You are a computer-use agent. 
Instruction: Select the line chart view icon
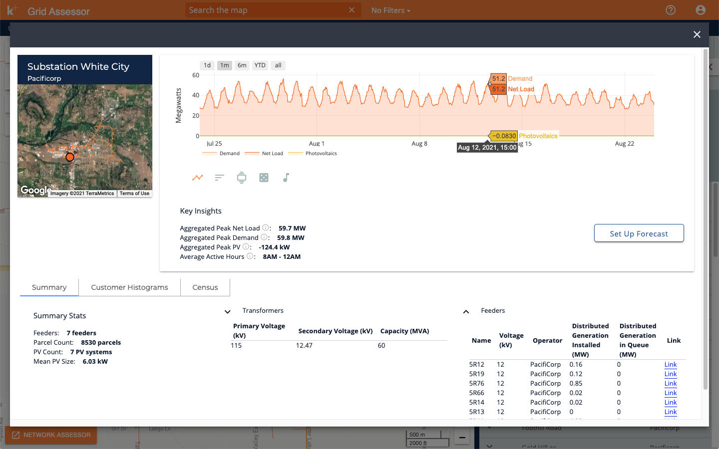coord(198,177)
